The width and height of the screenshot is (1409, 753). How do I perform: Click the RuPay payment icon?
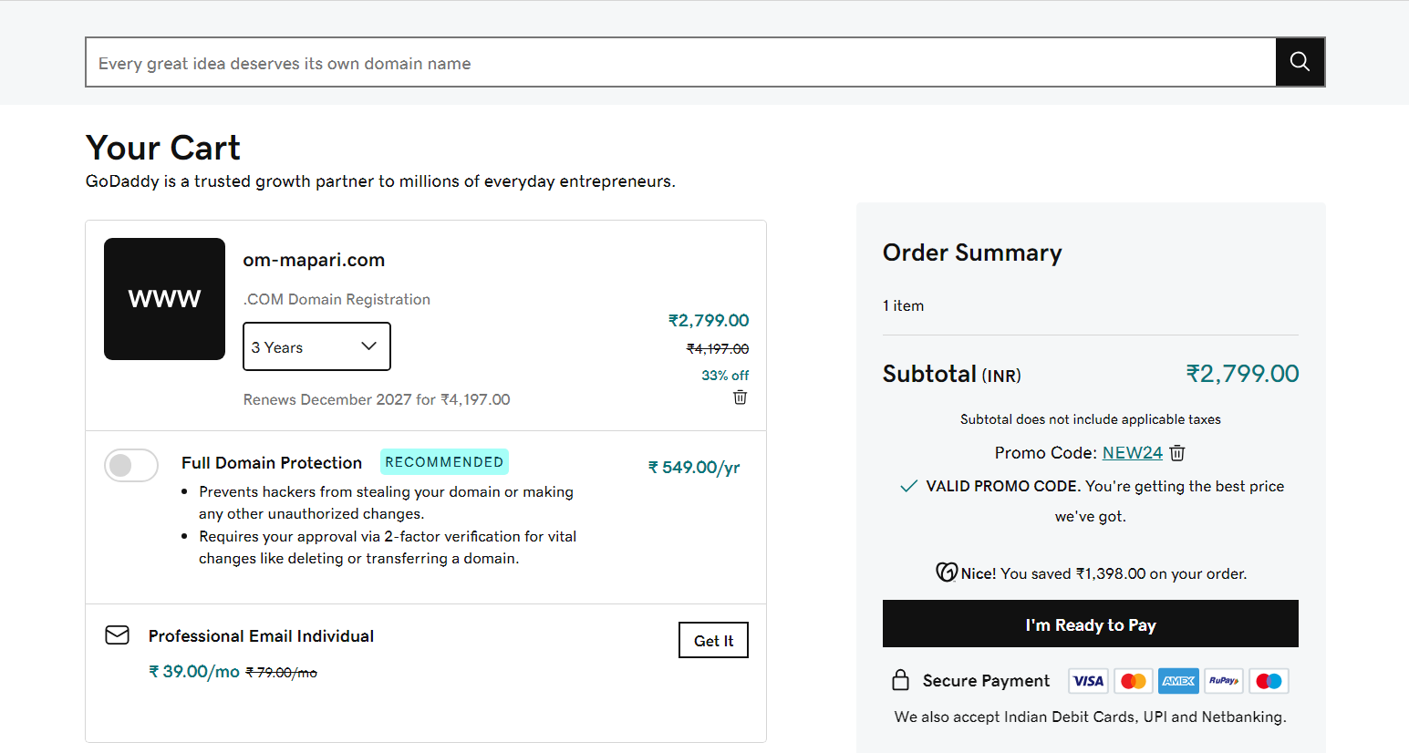point(1223,680)
